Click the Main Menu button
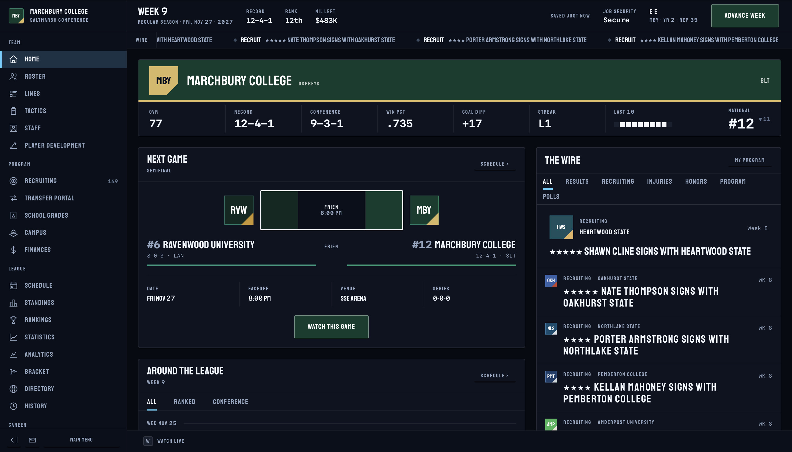This screenshot has width=792, height=452. coord(81,440)
